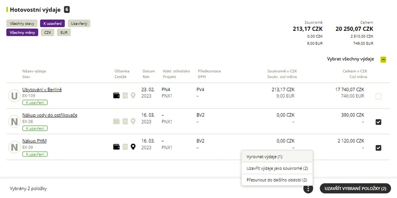Toggle Vybrat všechny výdaje checkbox
The height and width of the screenshot is (198, 397).
383,60
